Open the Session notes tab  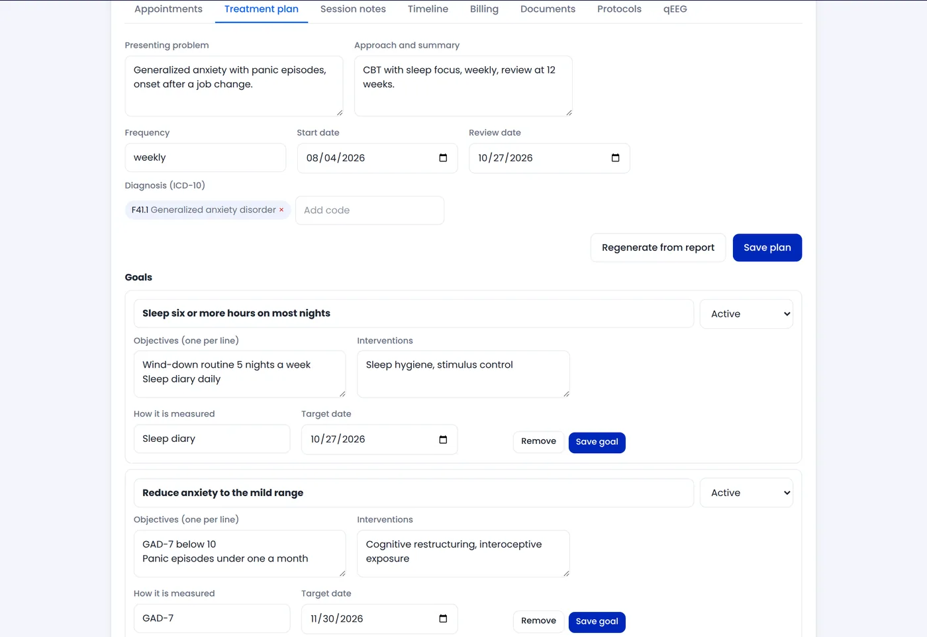(353, 9)
